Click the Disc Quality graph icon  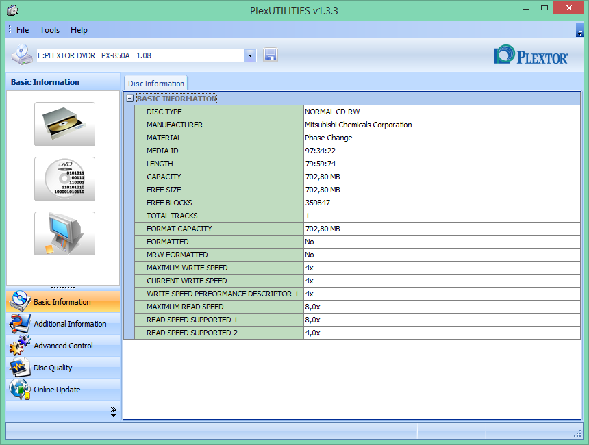(20, 367)
